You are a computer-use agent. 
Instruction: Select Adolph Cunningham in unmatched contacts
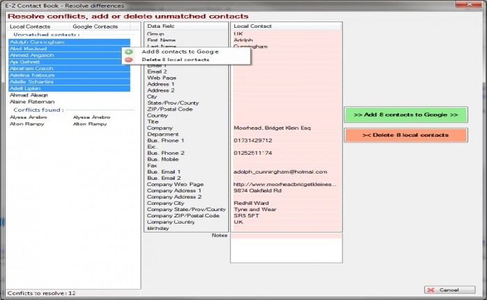[70, 42]
